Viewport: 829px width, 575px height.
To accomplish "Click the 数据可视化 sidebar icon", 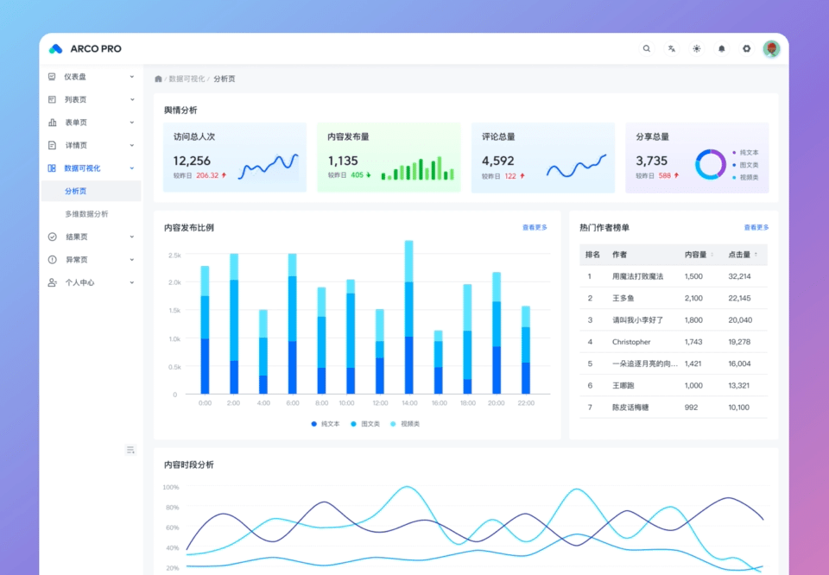I will [52, 168].
